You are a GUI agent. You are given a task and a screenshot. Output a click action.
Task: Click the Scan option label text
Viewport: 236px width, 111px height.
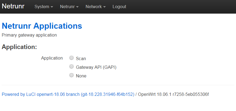(x=81, y=58)
